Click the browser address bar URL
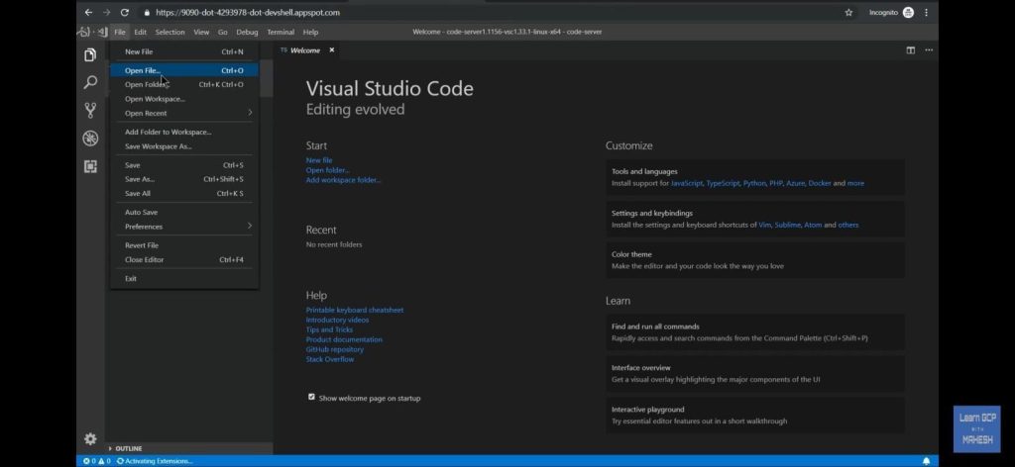Image resolution: width=1015 pixels, height=467 pixels. [x=248, y=12]
